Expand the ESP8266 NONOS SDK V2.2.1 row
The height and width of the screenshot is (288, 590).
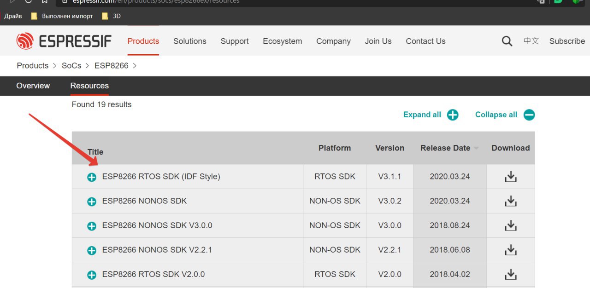pyautogui.click(x=92, y=250)
